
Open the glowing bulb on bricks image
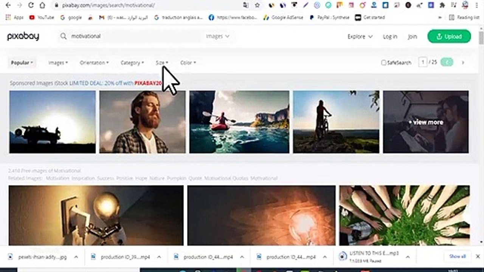(x=261, y=215)
